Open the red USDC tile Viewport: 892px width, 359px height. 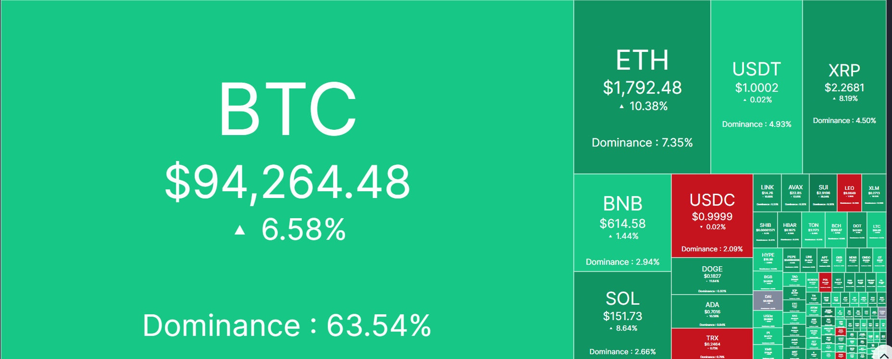point(712,216)
